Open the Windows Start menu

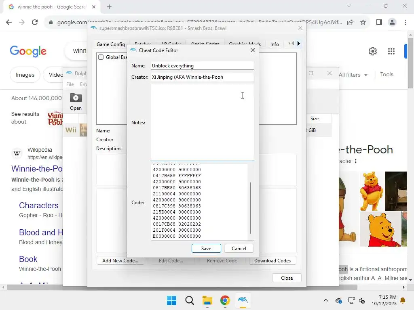[x=171, y=300]
